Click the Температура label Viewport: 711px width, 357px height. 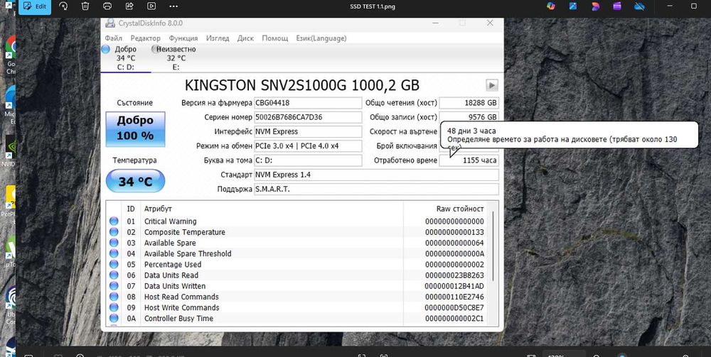click(134, 160)
